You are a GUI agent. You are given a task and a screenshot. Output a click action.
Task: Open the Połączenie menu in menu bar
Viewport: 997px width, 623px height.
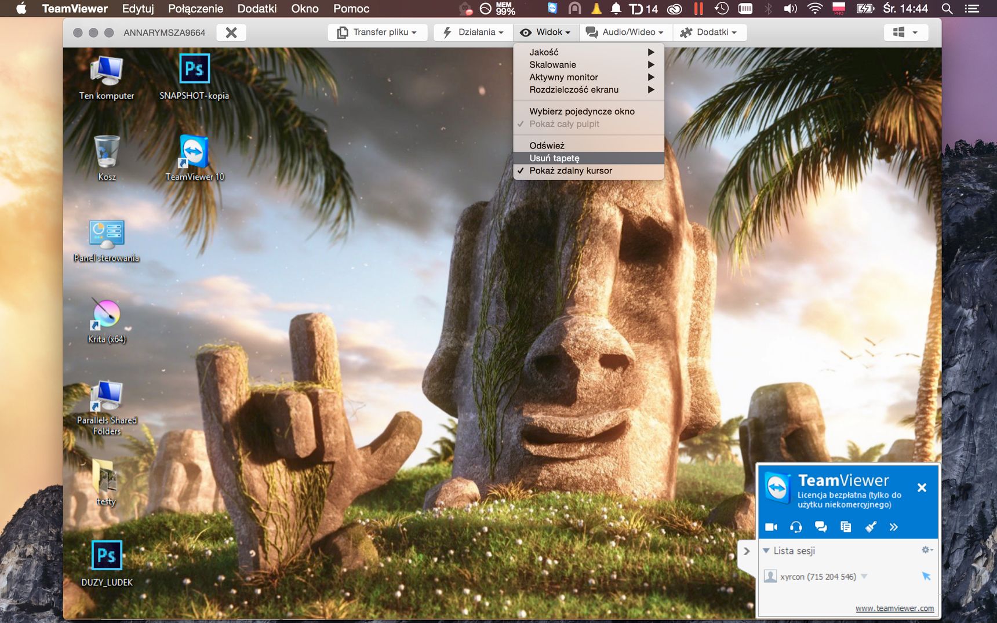[x=195, y=9]
